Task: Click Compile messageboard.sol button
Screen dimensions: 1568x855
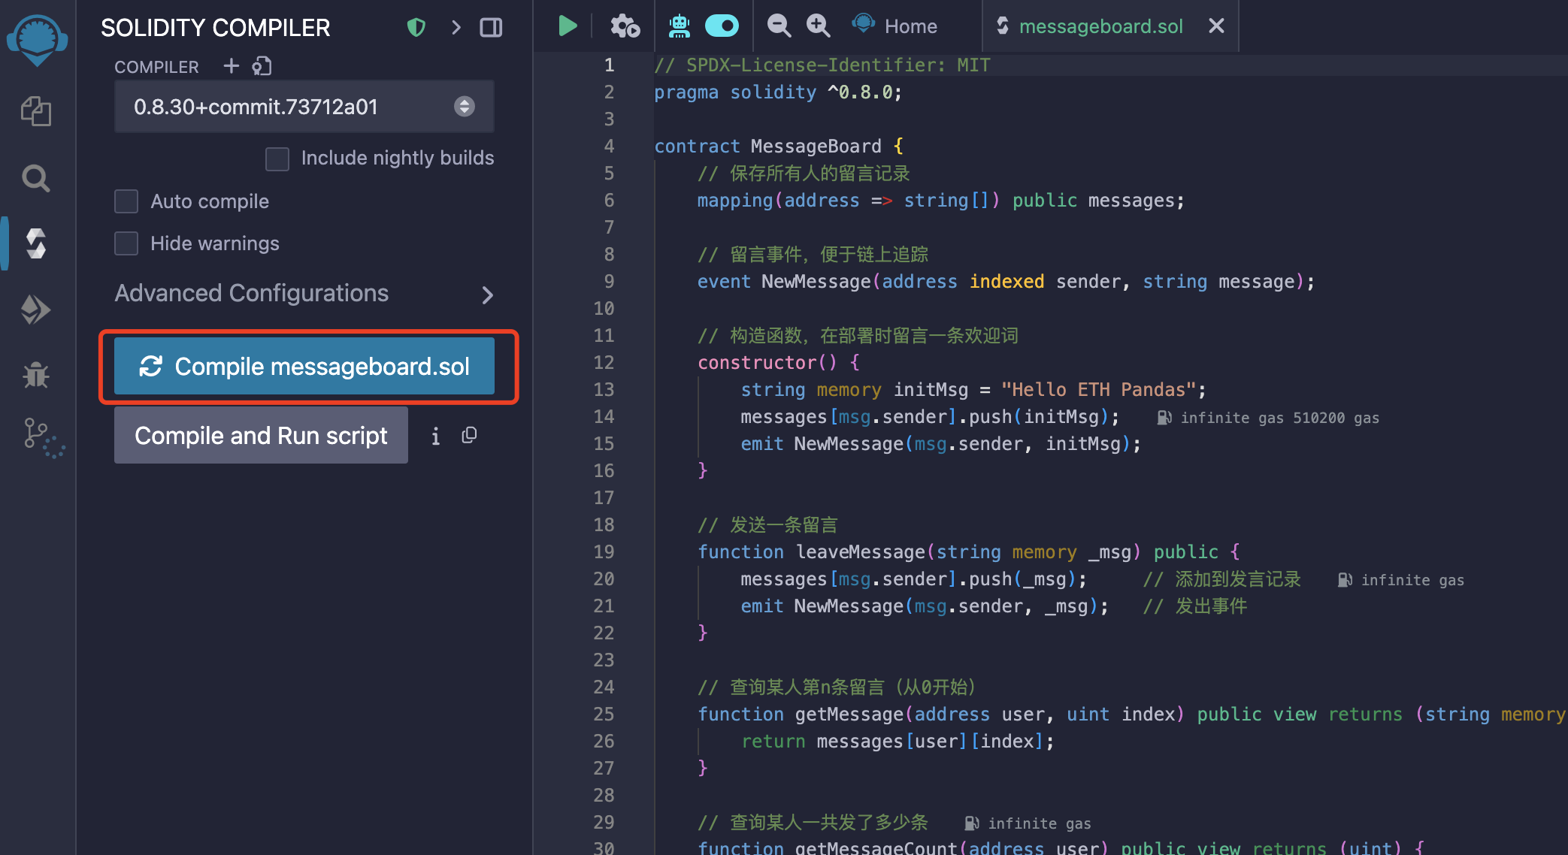Action: pyautogui.click(x=304, y=366)
